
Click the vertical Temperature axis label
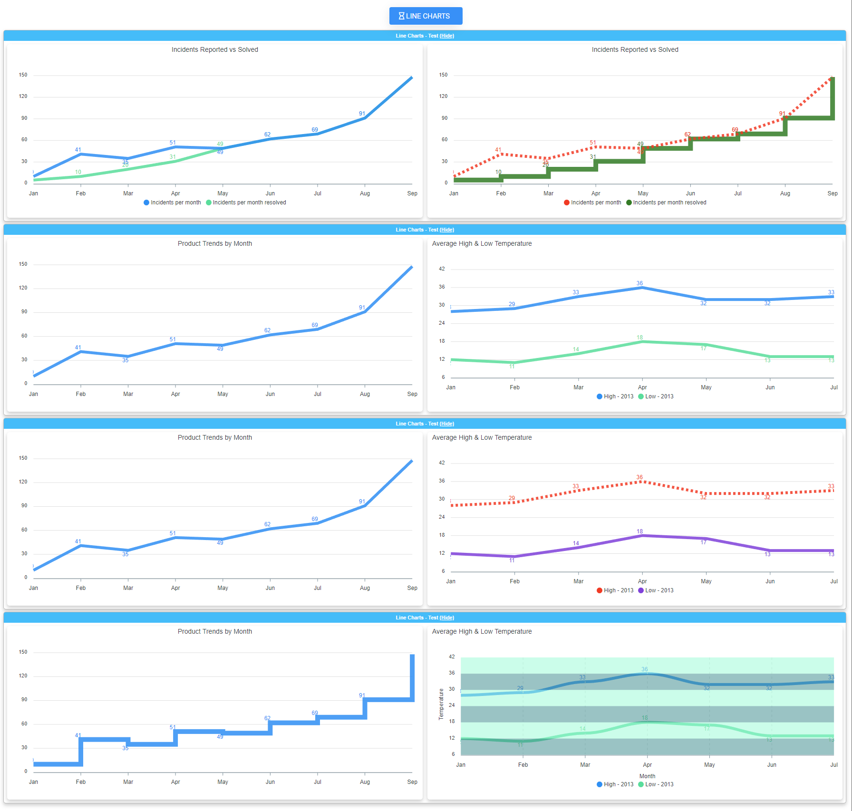(x=441, y=704)
